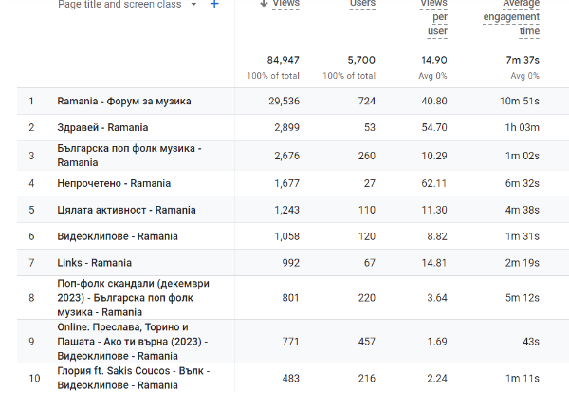Sort by Views per user column
Image resolution: width=569 pixels, height=410 pixels.
(x=433, y=17)
